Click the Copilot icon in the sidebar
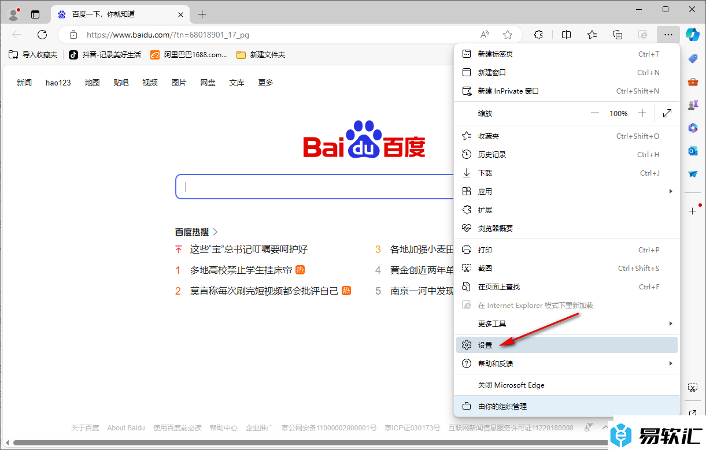 click(x=693, y=34)
